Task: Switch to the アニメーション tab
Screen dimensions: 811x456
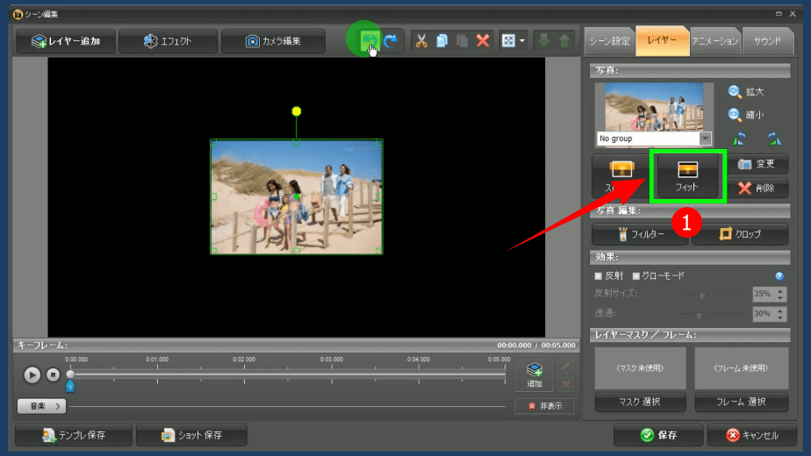Action: [x=714, y=41]
